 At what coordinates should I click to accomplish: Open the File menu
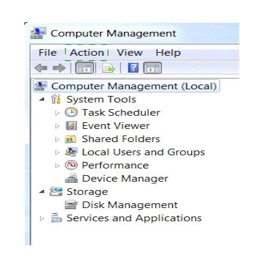click(x=47, y=53)
